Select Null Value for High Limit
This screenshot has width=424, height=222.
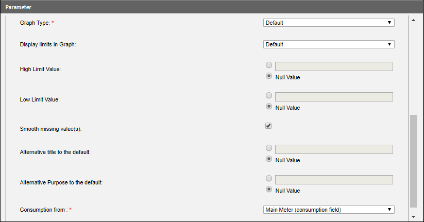coord(268,77)
